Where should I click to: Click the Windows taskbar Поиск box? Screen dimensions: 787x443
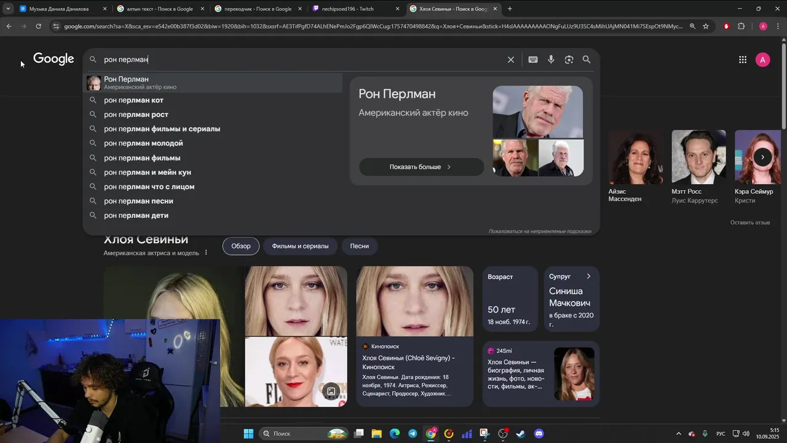304,434
